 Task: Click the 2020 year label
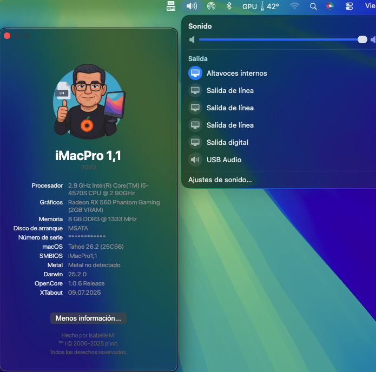pos(88,167)
